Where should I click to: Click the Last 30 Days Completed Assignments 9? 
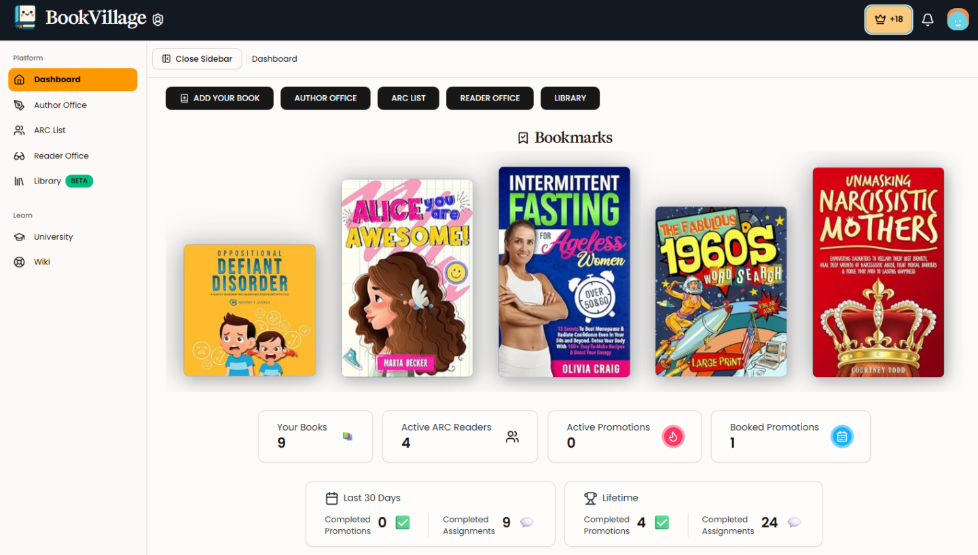click(506, 522)
